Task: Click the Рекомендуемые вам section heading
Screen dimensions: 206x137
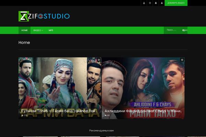Action: 101,130
